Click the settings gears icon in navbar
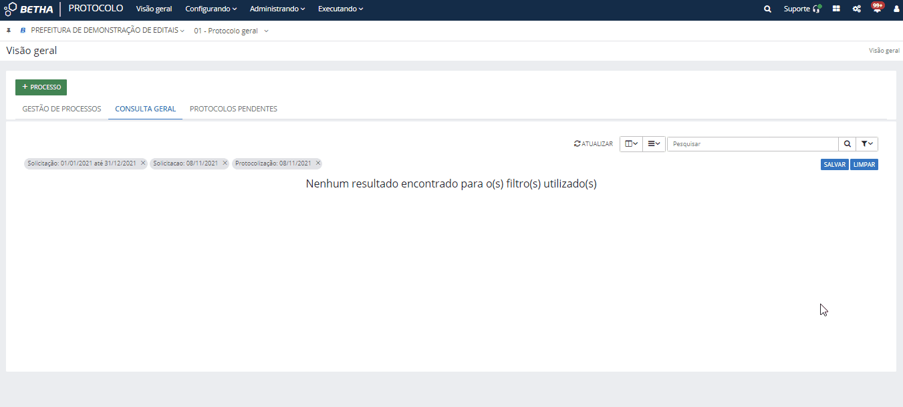This screenshot has width=903, height=407. (856, 9)
